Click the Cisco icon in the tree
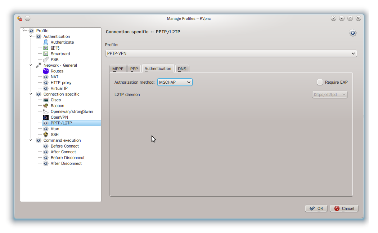This screenshot has width=378, height=233. point(46,100)
